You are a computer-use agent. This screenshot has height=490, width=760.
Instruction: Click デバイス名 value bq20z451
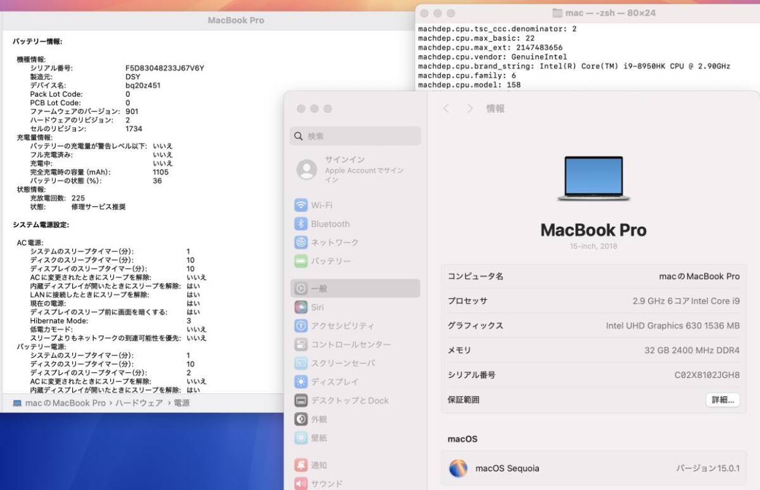(142, 85)
